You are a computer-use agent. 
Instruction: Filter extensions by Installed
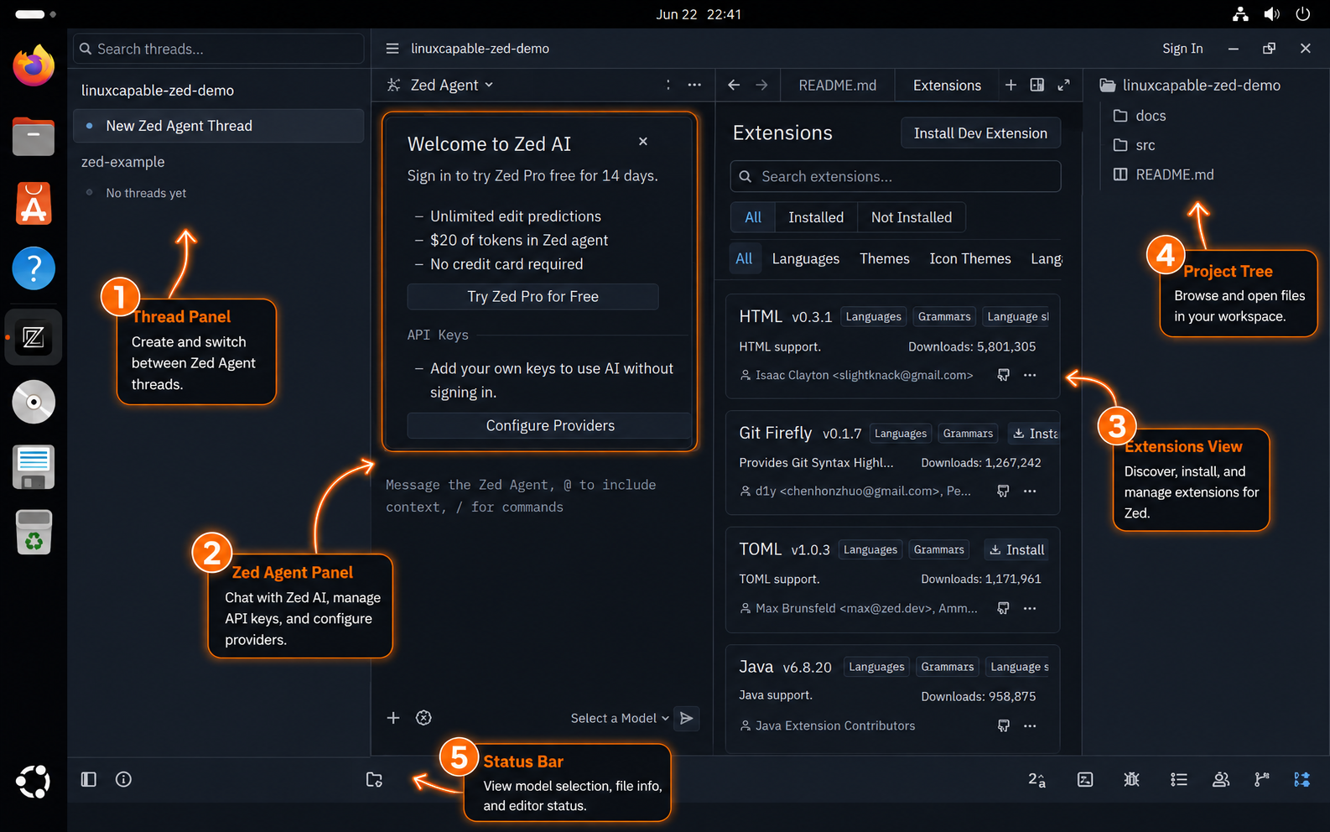point(816,217)
